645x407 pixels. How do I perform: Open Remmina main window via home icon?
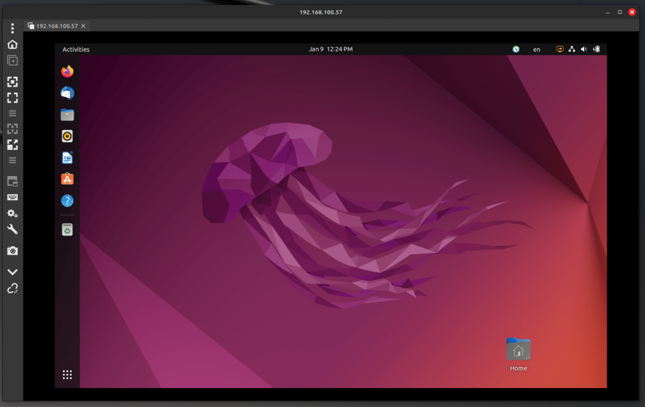point(12,44)
